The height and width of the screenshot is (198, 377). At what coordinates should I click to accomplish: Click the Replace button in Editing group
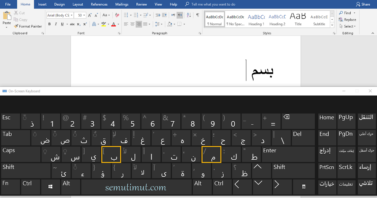347,19
